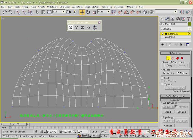
Task: Choose the Select Object arrow tool
Action: [37, 12]
